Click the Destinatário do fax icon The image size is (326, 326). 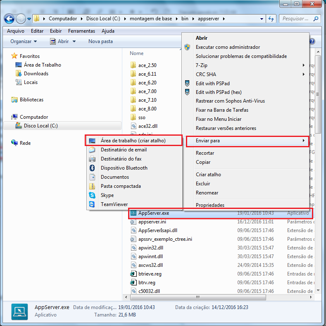[92, 159]
